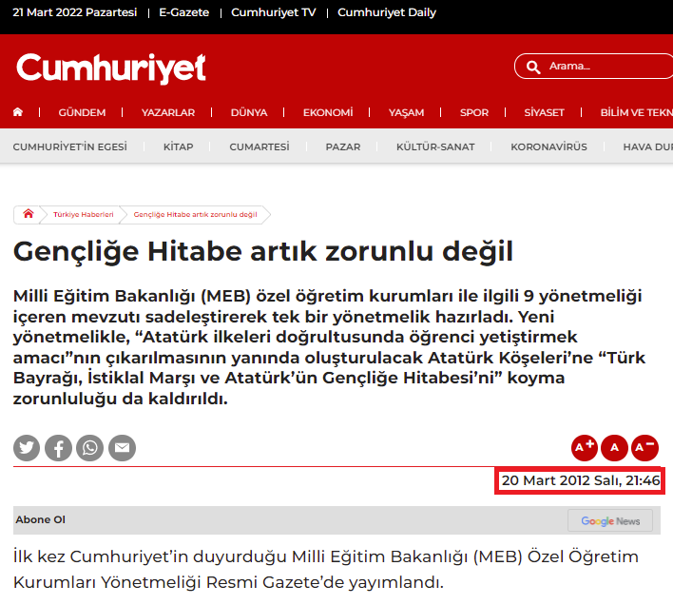Open the PAZAR supplement
673x605 pixels.
pos(343,146)
